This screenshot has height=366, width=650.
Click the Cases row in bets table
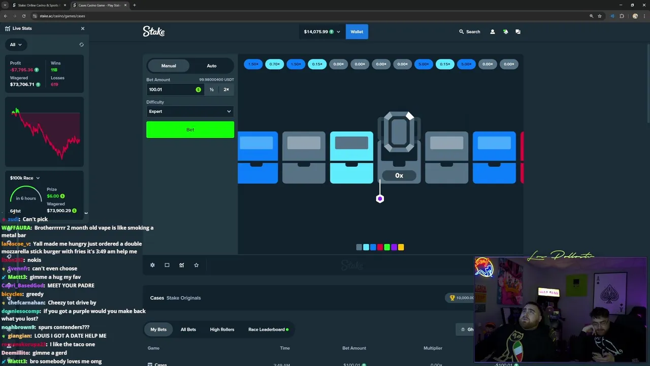tap(333, 364)
